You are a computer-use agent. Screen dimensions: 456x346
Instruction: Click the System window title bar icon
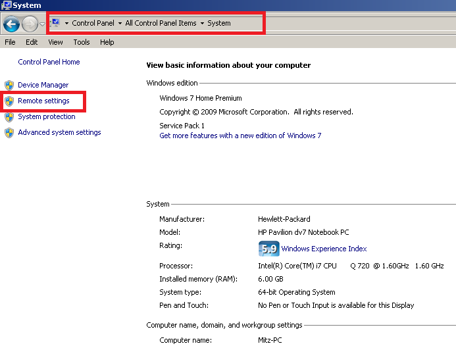pyautogui.click(x=6, y=5)
